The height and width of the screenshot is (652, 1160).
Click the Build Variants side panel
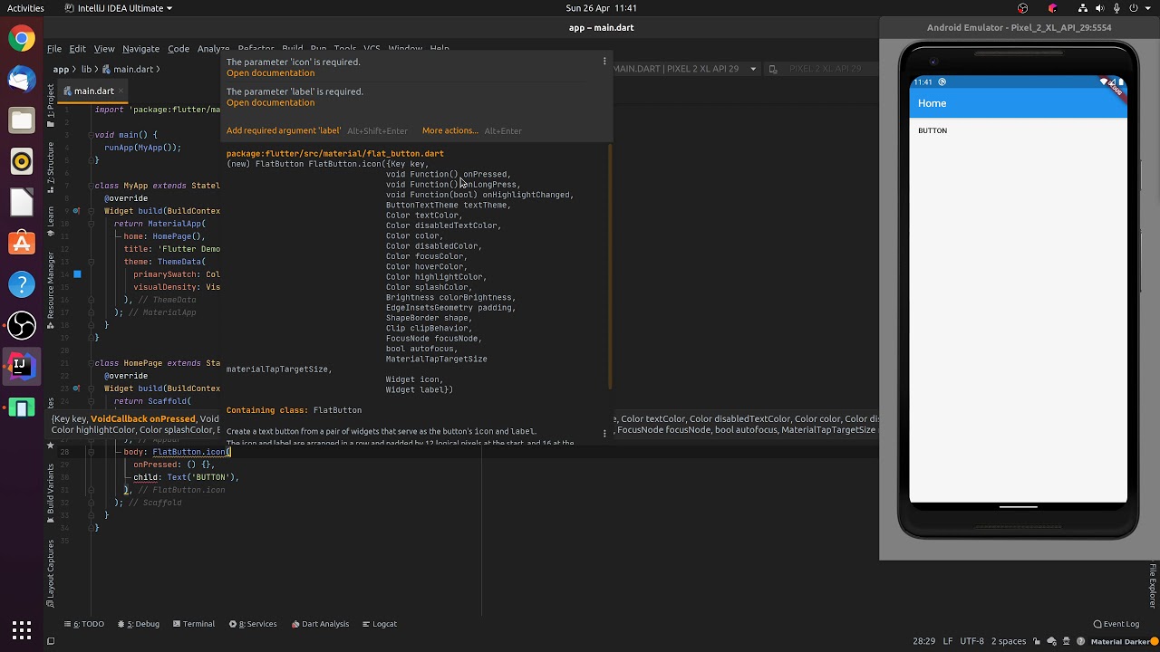point(51,490)
